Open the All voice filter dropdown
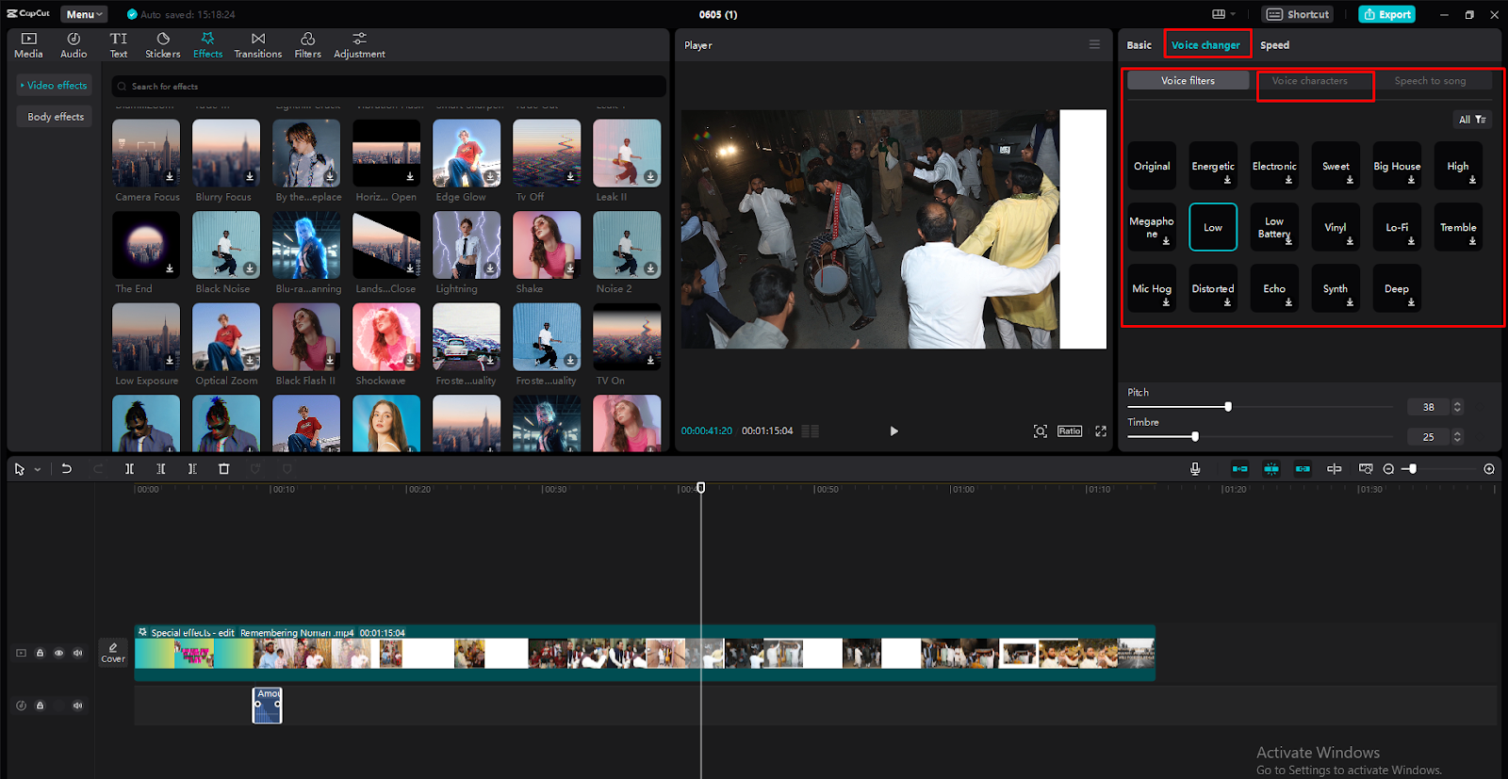The width and height of the screenshot is (1508, 779). (x=1472, y=120)
